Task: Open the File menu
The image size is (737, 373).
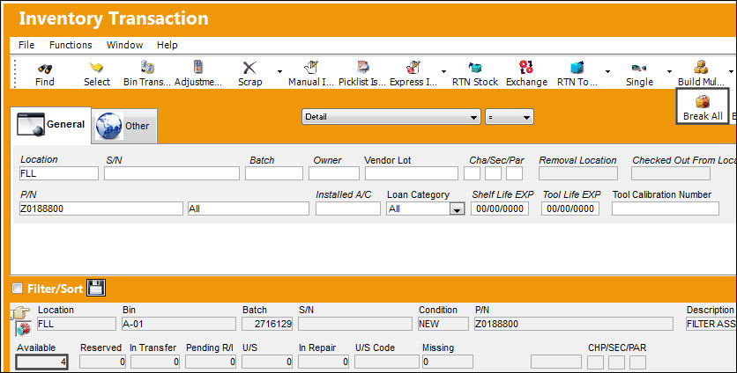Action: pos(26,45)
